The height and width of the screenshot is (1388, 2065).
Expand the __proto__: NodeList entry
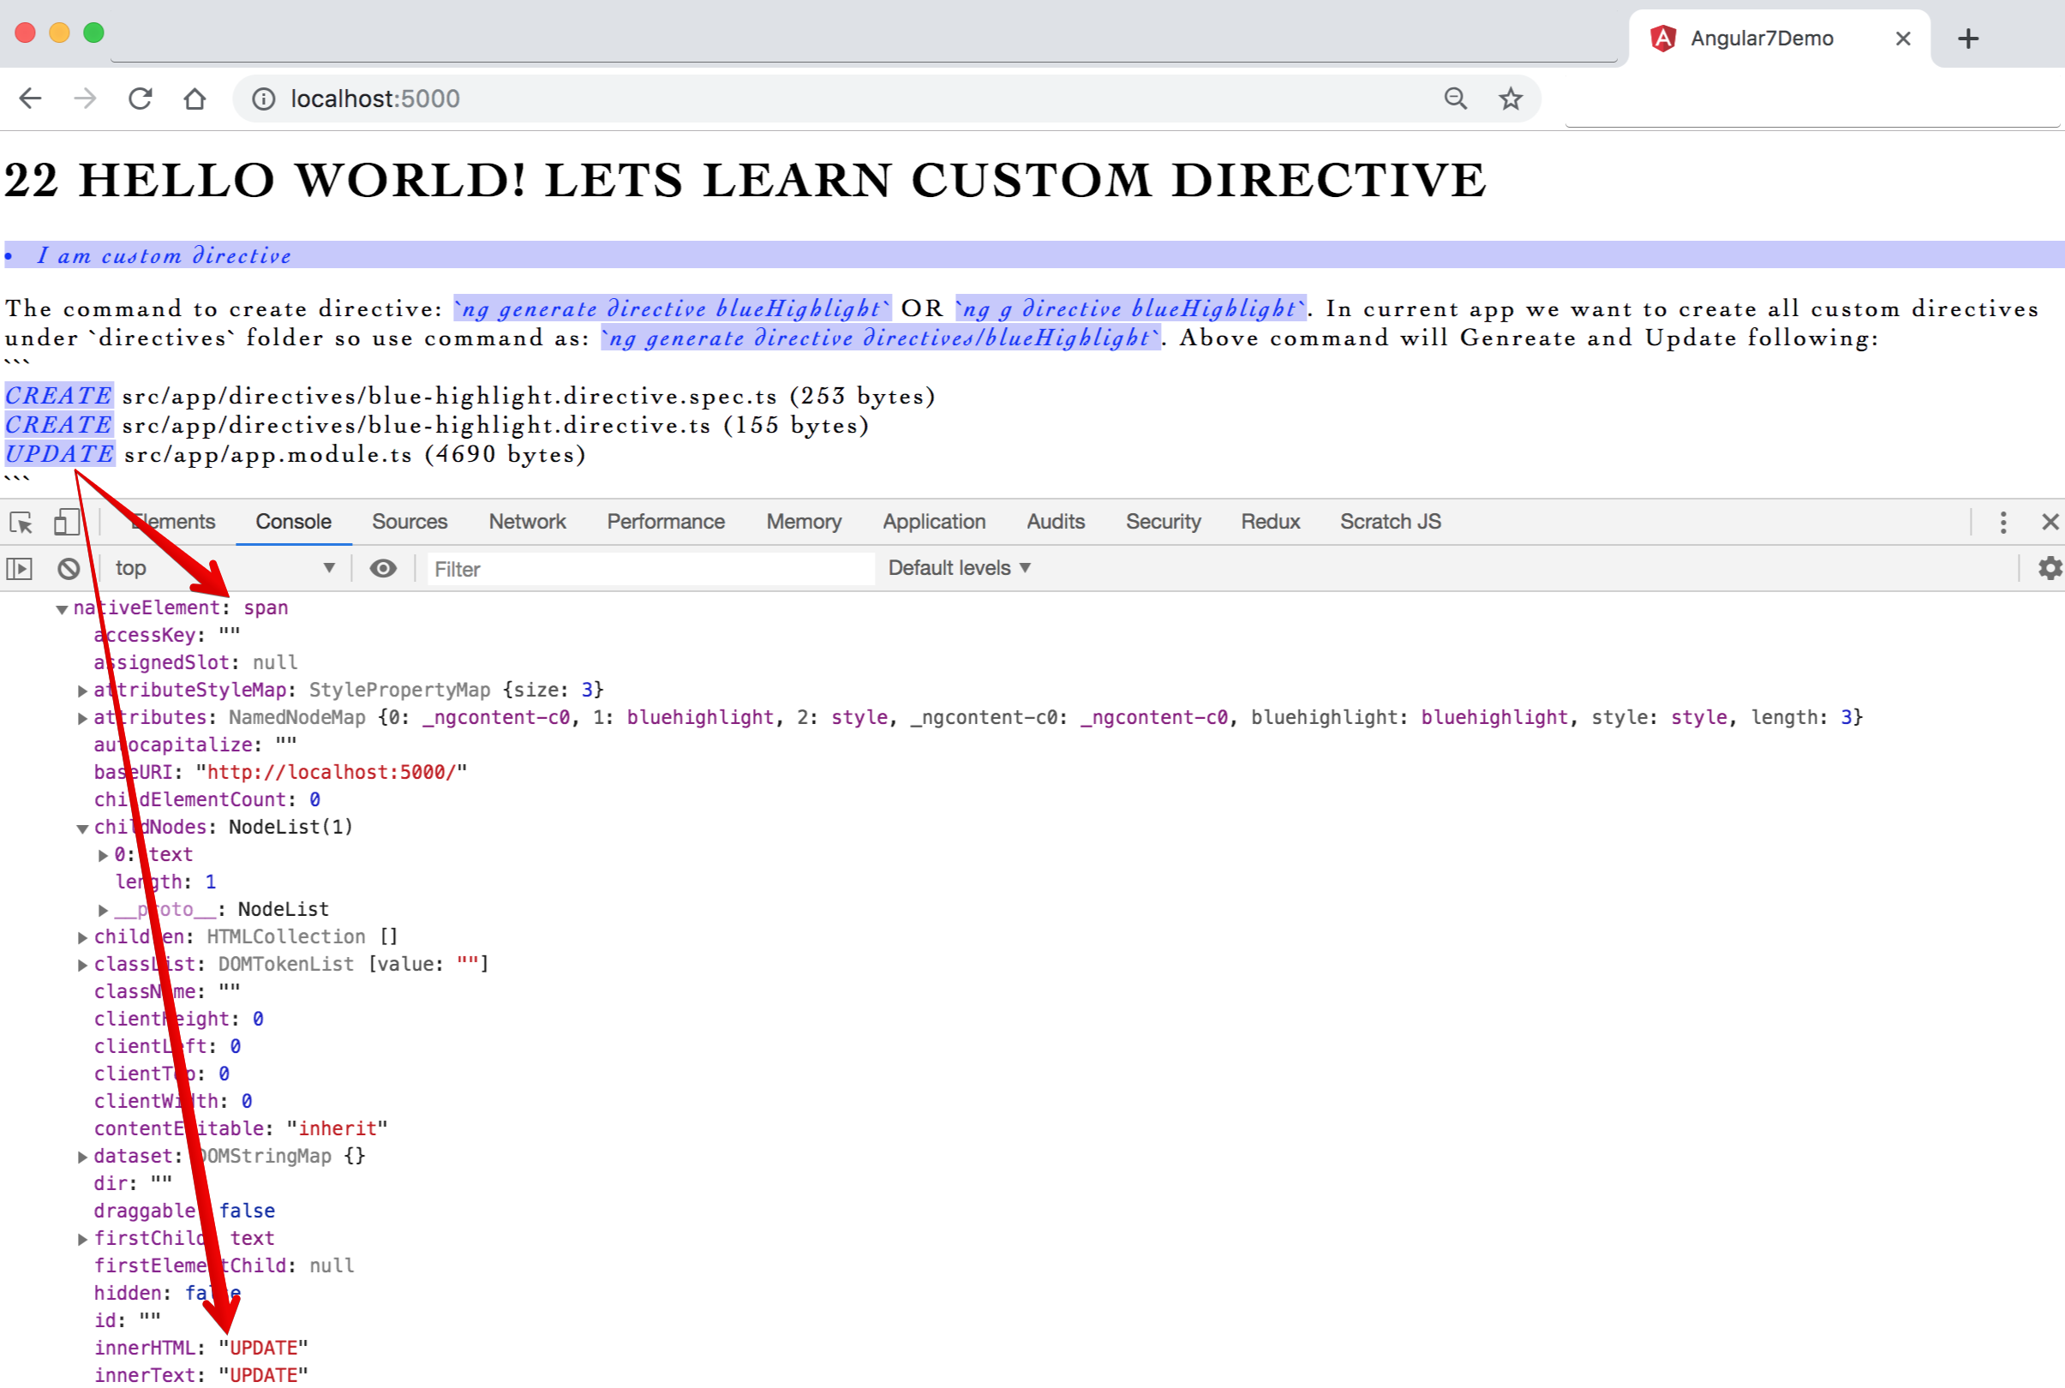coord(103,910)
